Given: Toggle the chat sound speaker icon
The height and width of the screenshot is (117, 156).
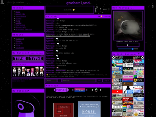Looking at the screenshot, I should [x=99, y=16].
